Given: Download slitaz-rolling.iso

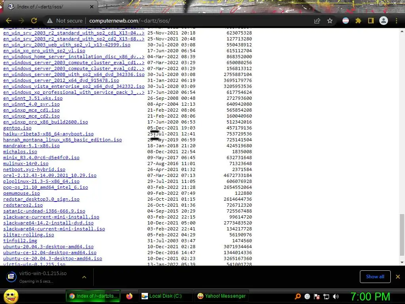Looking at the screenshot, I should (x=28, y=235).
